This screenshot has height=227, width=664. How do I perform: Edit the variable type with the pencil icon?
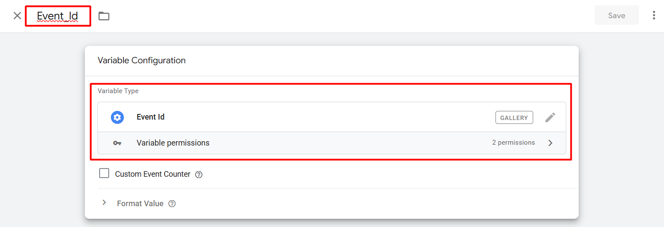[550, 117]
